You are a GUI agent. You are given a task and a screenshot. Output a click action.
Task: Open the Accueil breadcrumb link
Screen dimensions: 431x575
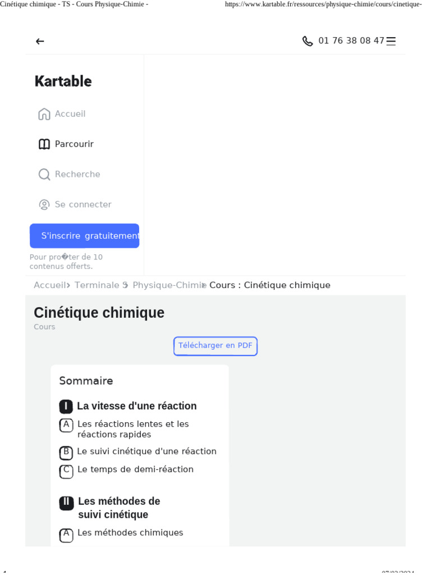point(49,285)
